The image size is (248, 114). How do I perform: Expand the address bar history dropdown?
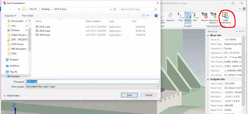pos(111,9)
